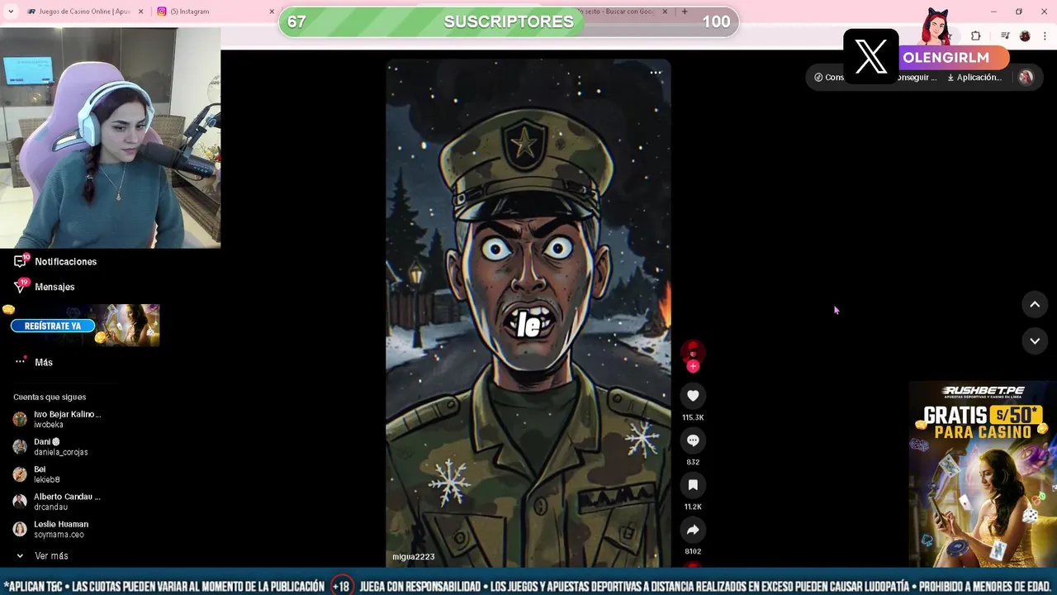1057x595 pixels.
Task: Open the TikTok profile avatar in top bar
Action: click(x=1026, y=77)
